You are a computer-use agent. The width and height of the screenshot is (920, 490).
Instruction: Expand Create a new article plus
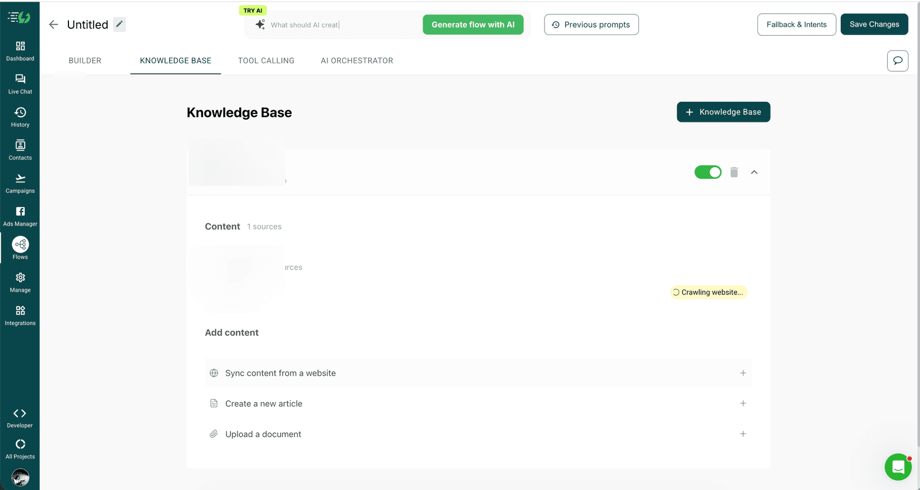(x=743, y=404)
